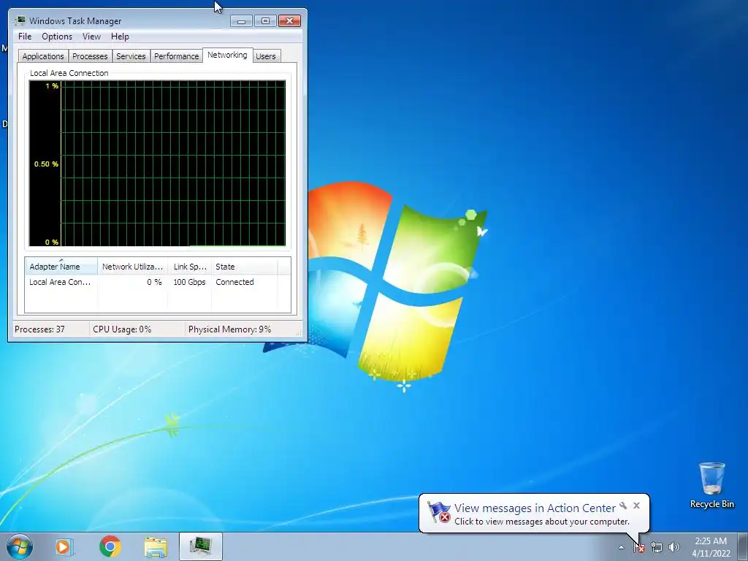Click the network tray icon
748x561 pixels.
pos(657,548)
